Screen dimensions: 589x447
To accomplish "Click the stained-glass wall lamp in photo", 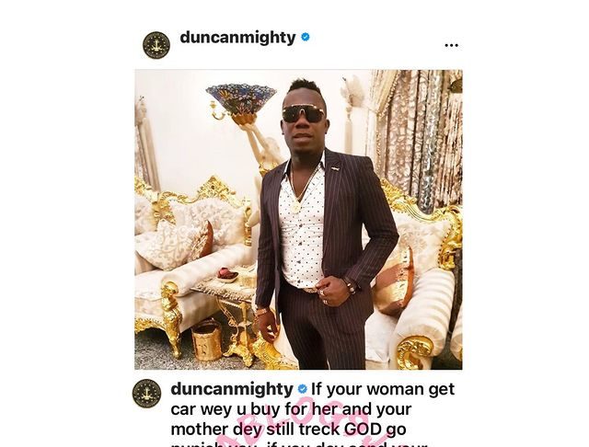I will [x=241, y=100].
